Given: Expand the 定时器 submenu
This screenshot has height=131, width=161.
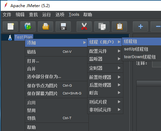Looking at the screenshot, I should click(105, 68).
